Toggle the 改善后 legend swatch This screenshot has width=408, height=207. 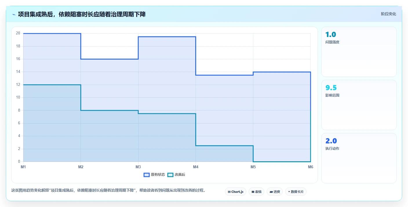170,175
